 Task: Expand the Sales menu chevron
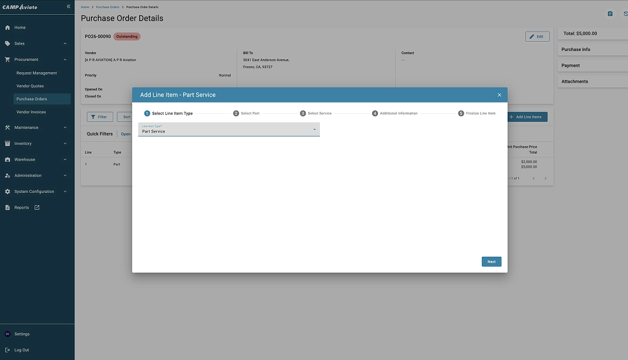coord(65,43)
